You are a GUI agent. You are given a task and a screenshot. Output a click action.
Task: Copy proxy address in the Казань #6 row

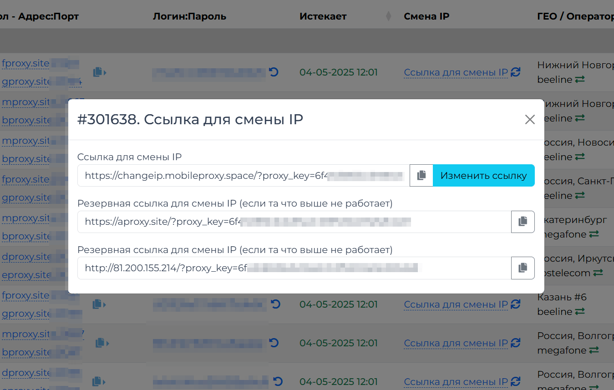pyautogui.click(x=99, y=304)
